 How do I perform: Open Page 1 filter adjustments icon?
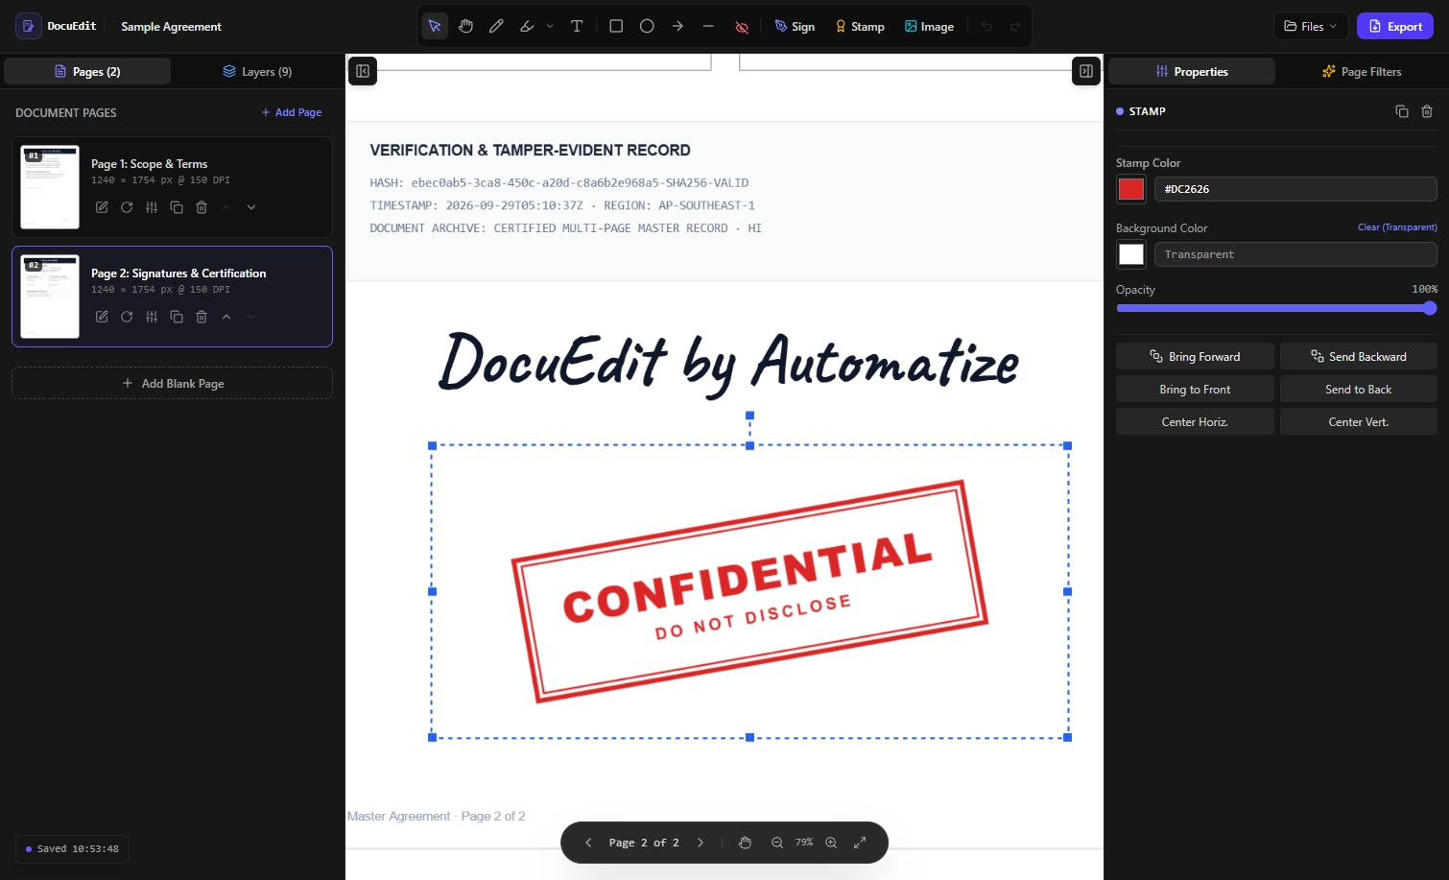[x=152, y=207]
